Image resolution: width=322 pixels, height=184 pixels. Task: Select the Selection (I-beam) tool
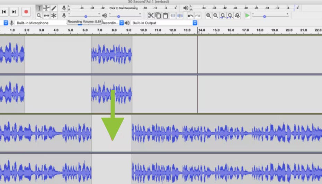coord(39,8)
